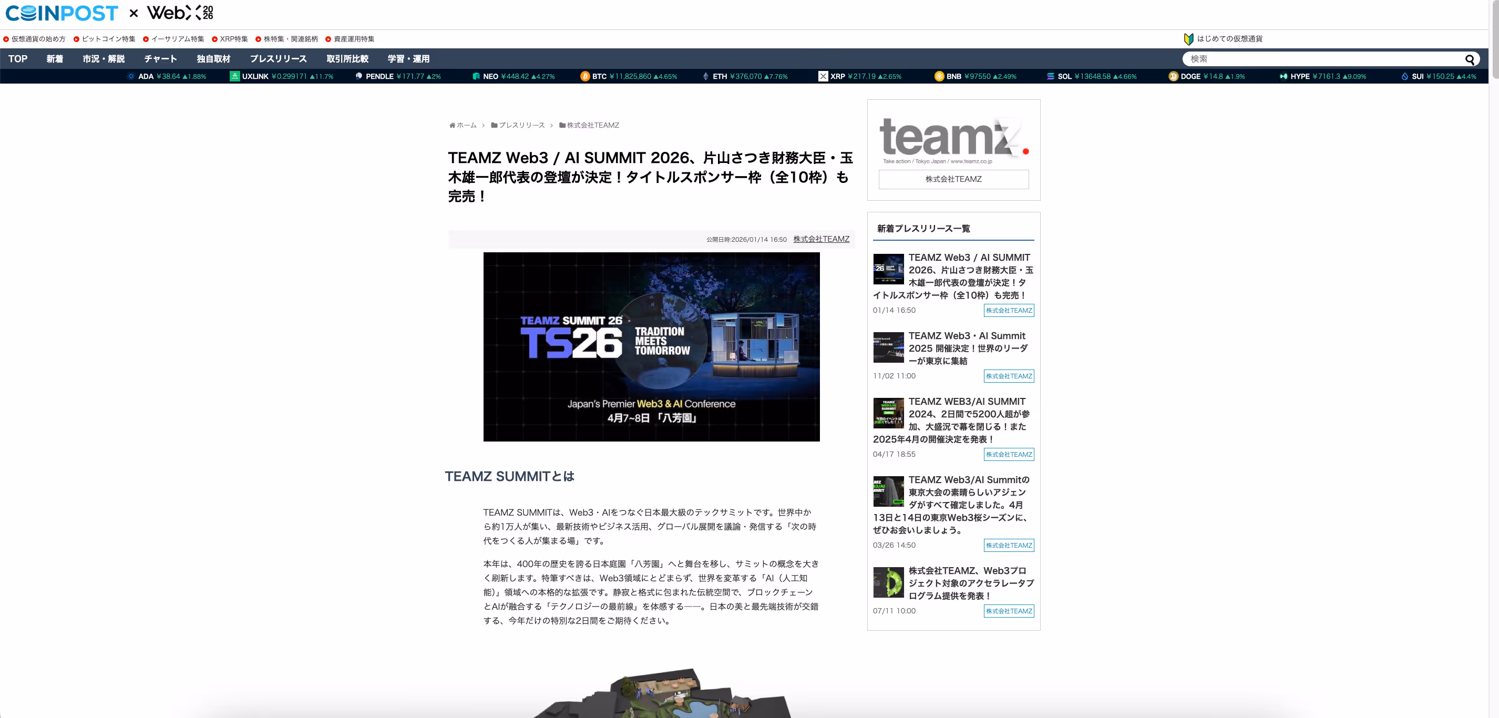Viewport: 1499px width, 718px height.
Task: Open 学習・運用 menu item
Action: click(408, 59)
